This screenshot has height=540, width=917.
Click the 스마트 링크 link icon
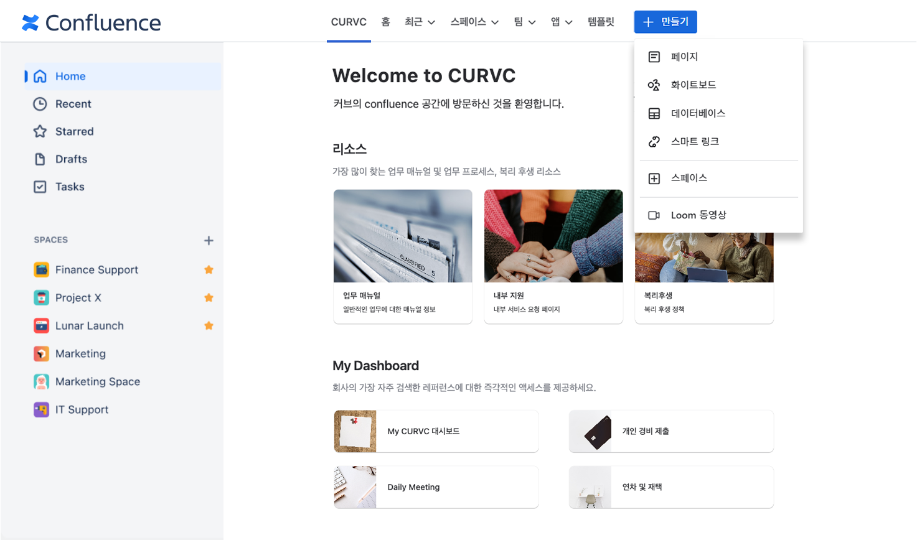654,141
